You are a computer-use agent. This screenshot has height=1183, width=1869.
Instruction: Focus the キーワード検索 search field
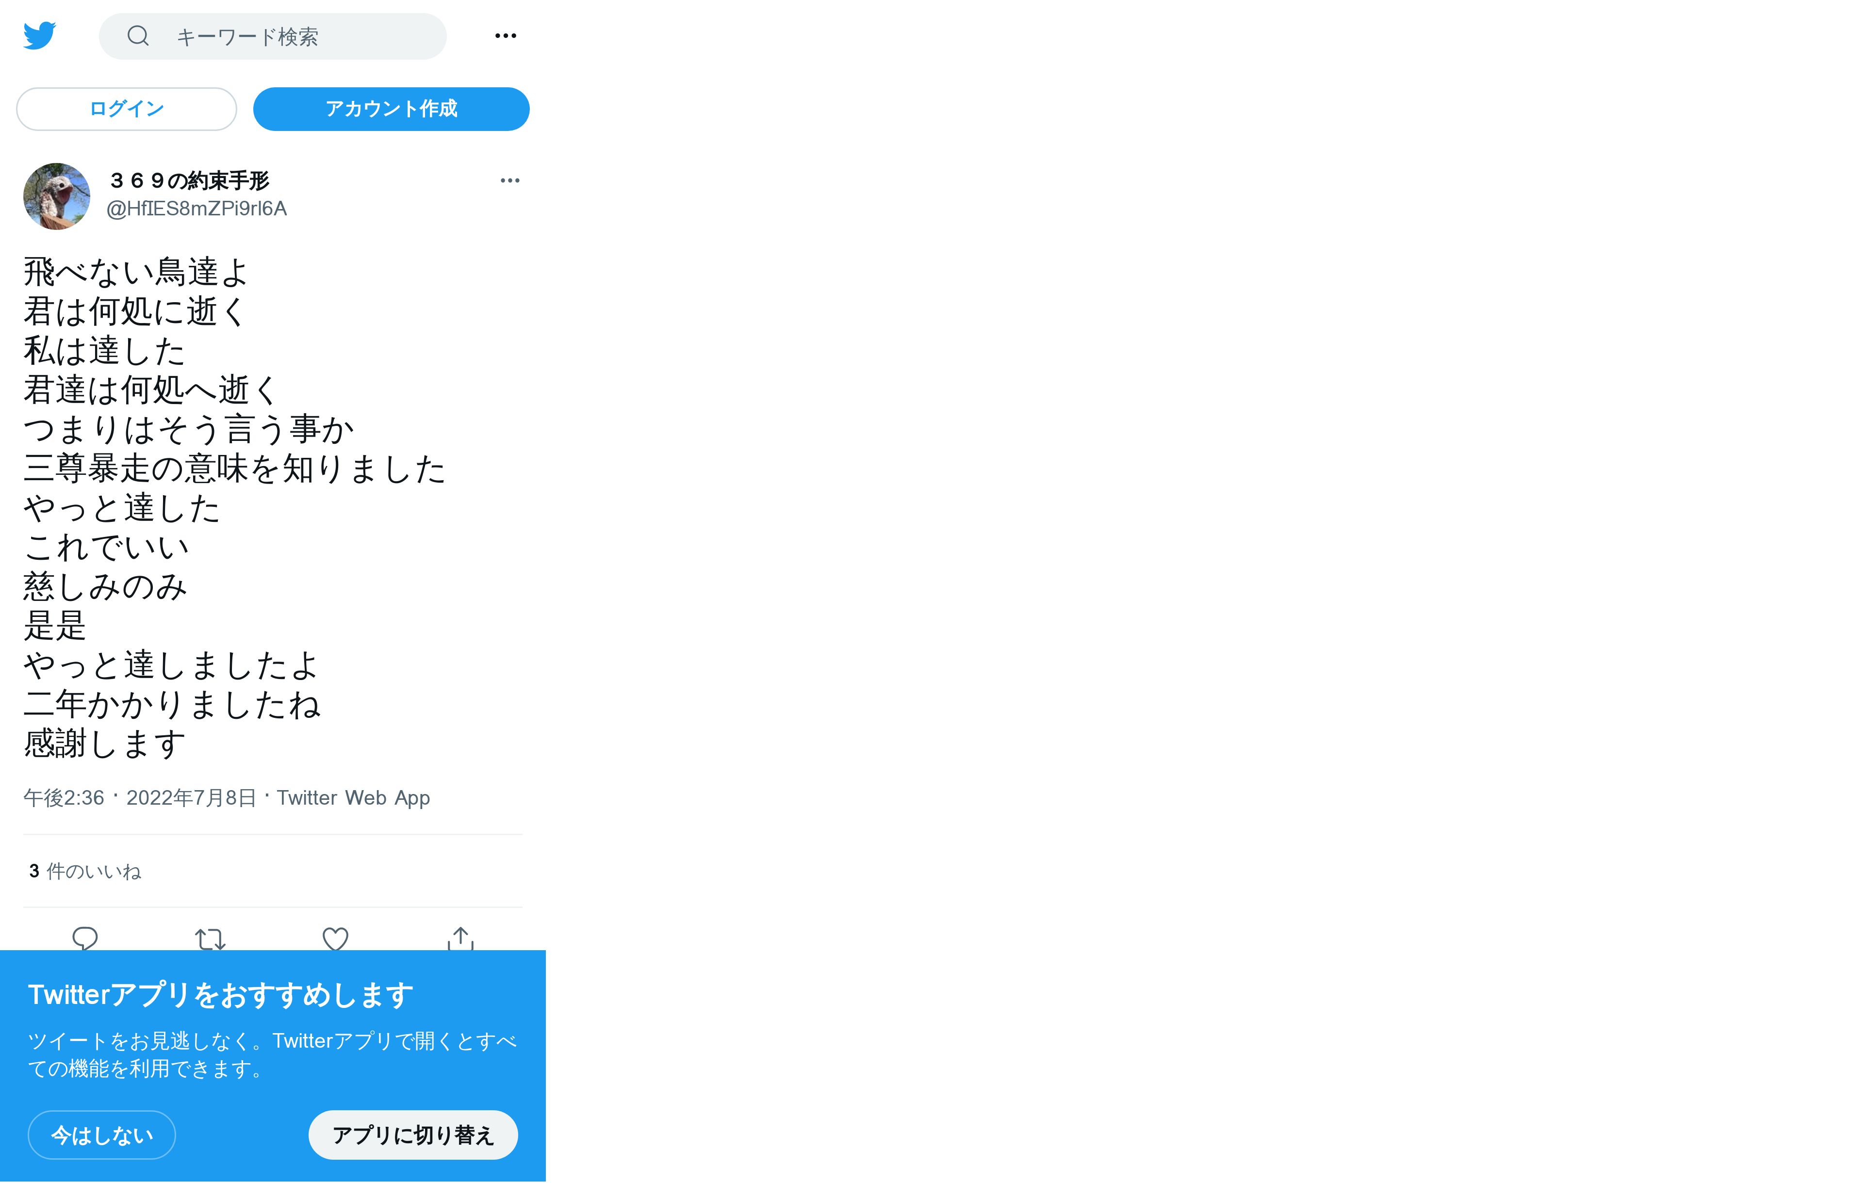tap(272, 36)
